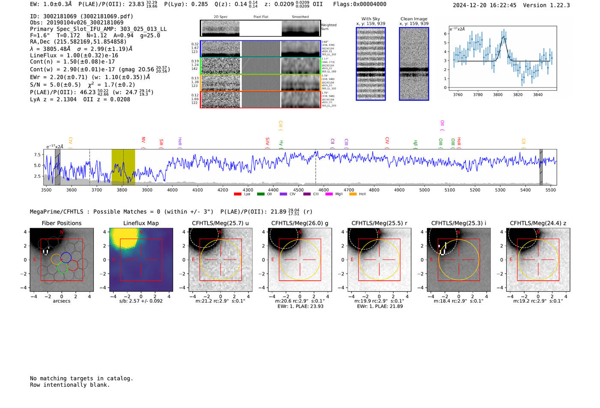Open the CFHTLS/Meg(26.0) g image
This screenshot has height=408, width=600.
click(300, 260)
